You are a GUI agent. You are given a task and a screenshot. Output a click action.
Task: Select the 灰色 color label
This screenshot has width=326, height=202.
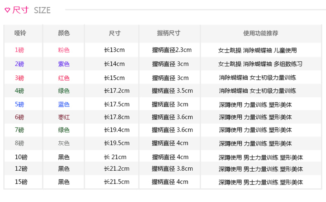click(64, 143)
